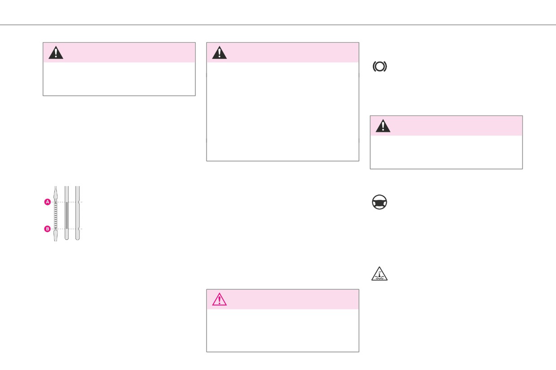Click the pink outlined caution triangle icon

coord(219,299)
